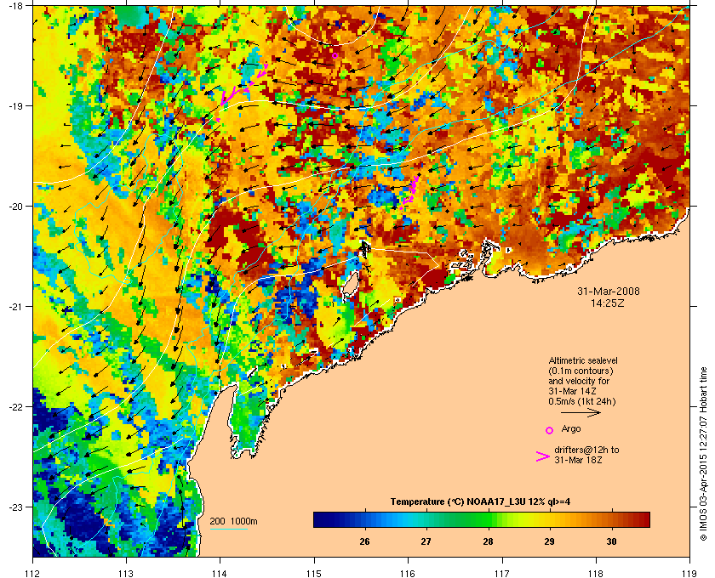Click the black velocity scale arrow in the legend
Image resolution: width=715 pixels, height=578 pixels.
coord(581,413)
